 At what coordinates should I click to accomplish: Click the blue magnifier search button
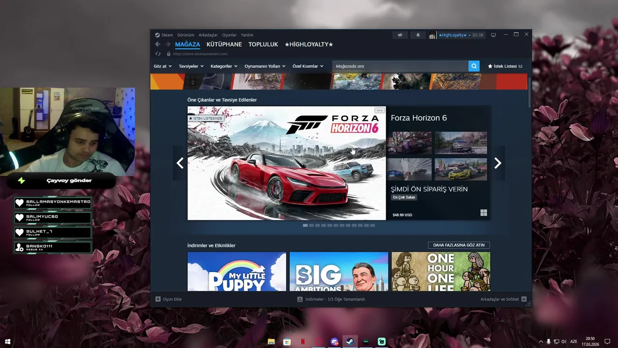click(x=474, y=66)
